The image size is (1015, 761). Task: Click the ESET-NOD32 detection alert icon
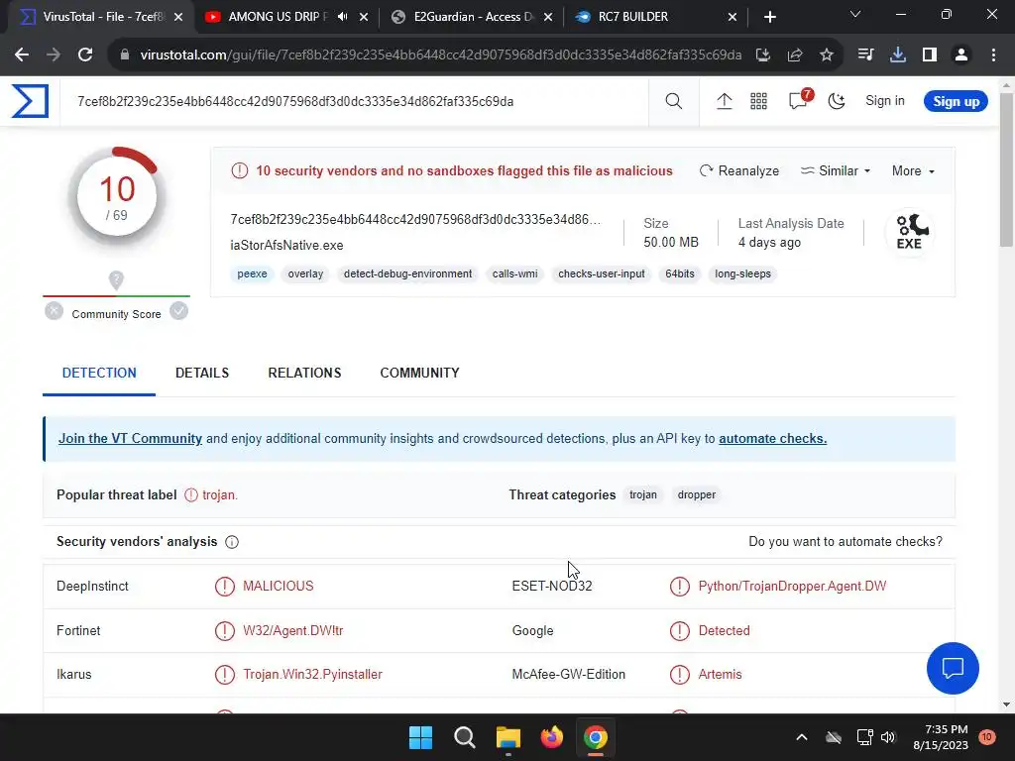[680, 587]
